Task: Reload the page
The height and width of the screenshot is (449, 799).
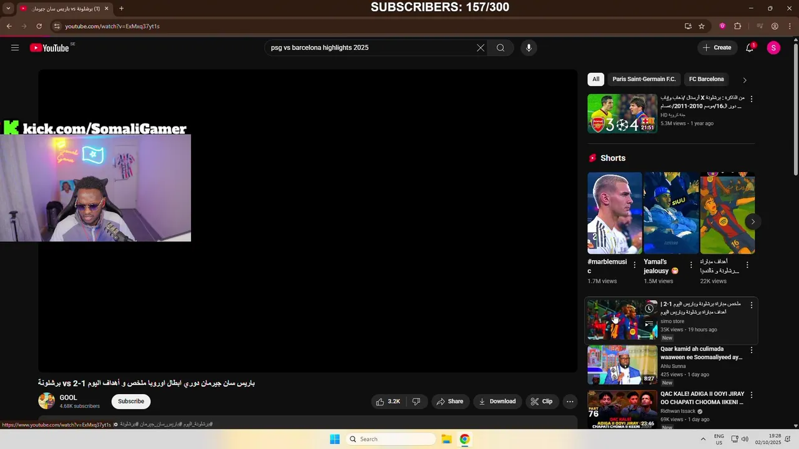Action: click(39, 26)
